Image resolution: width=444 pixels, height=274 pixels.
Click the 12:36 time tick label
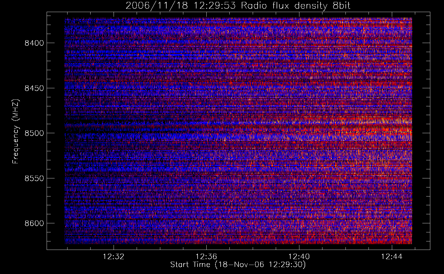coord(206,256)
